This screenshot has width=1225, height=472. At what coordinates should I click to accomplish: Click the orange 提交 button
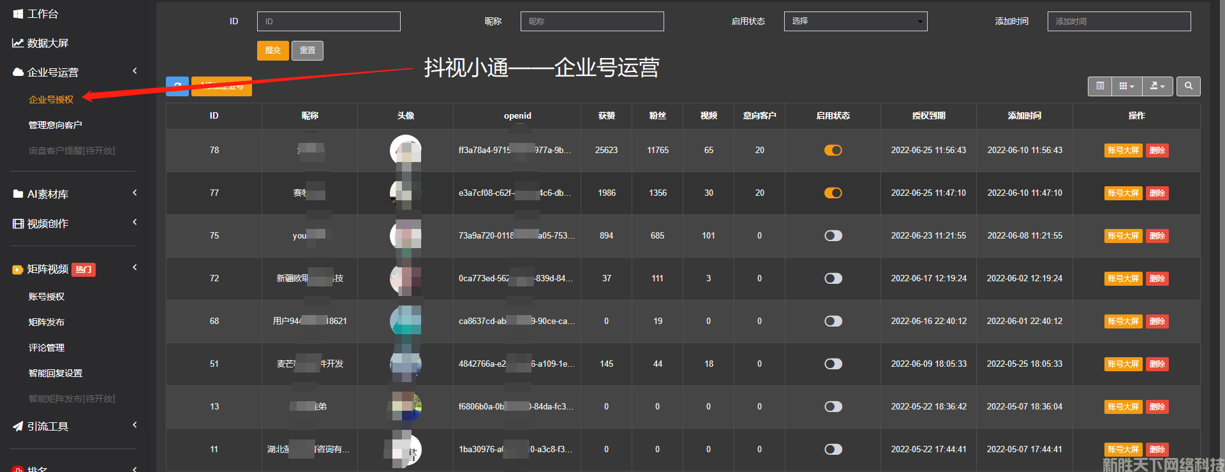[272, 50]
